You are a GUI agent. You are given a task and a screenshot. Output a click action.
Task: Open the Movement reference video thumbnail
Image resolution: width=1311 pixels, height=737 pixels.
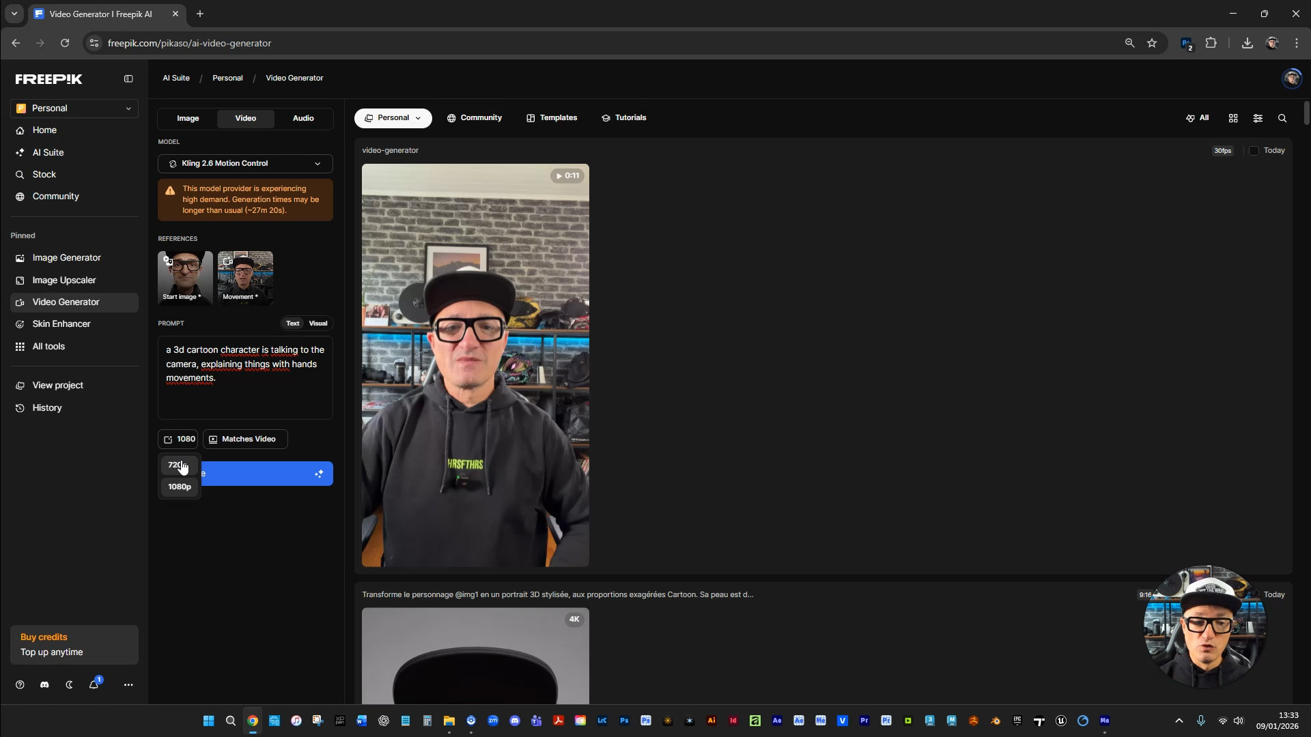pos(245,276)
